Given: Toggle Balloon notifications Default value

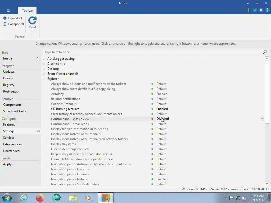Looking at the screenshot, I should click(161, 99).
